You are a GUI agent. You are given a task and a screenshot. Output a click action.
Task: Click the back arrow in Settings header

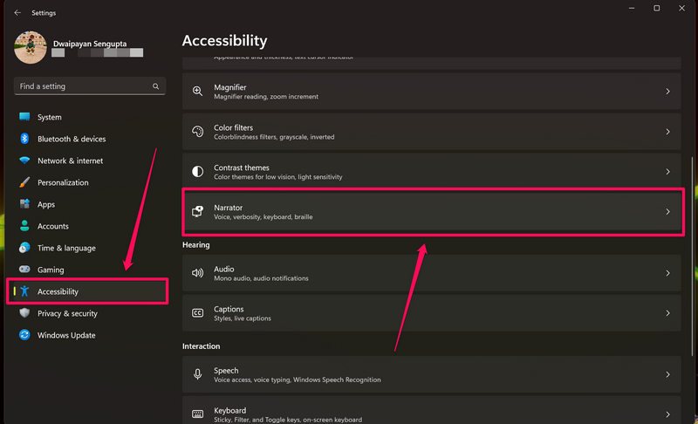[17, 13]
